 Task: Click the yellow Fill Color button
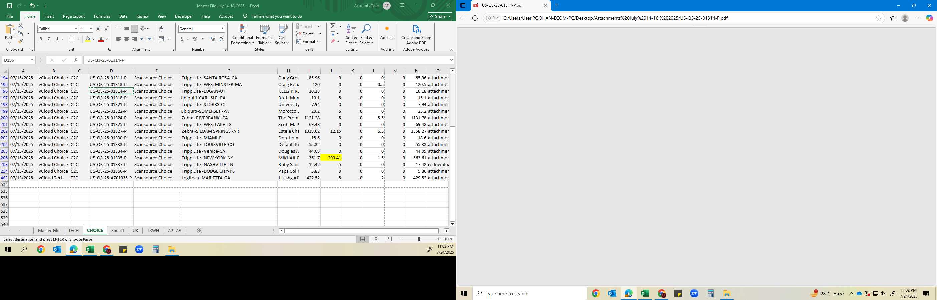(88, 39)
